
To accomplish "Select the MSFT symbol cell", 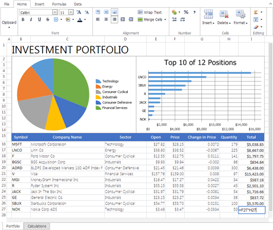I will click(21, 144).
